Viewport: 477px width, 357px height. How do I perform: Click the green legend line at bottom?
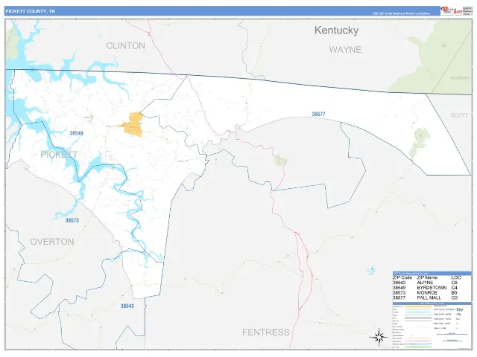418,347
